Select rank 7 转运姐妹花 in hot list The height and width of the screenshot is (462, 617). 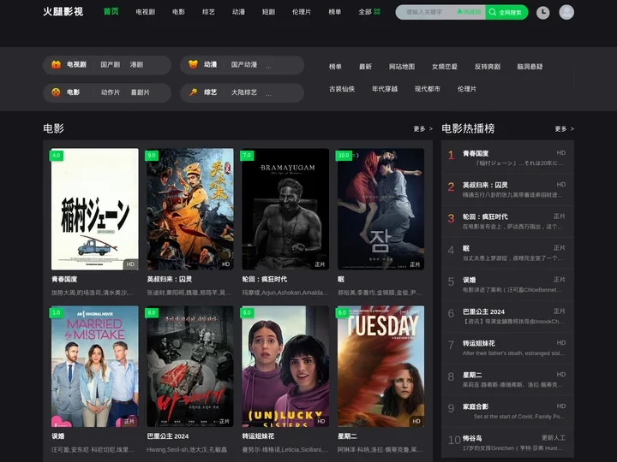pos(507,347)
